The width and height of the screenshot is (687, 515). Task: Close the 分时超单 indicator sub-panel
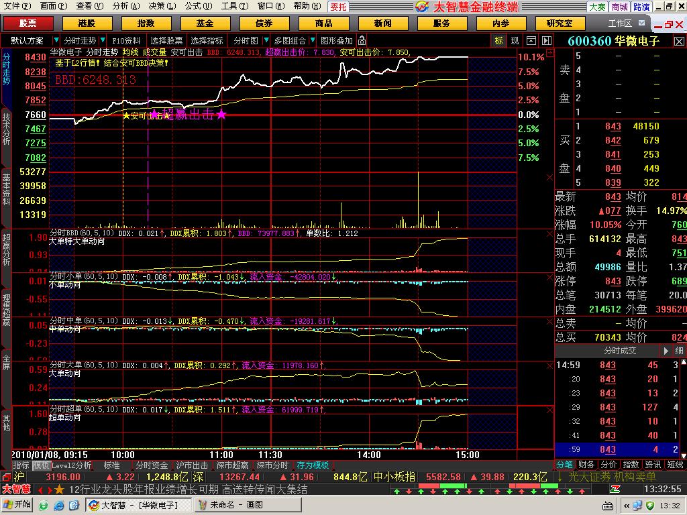(x=549, y=410)
